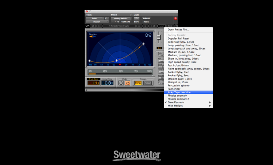This screenshot has width=273, height=165.
Task: Click the undo arrow in Waves toolbar
Action: click(93, 26)
